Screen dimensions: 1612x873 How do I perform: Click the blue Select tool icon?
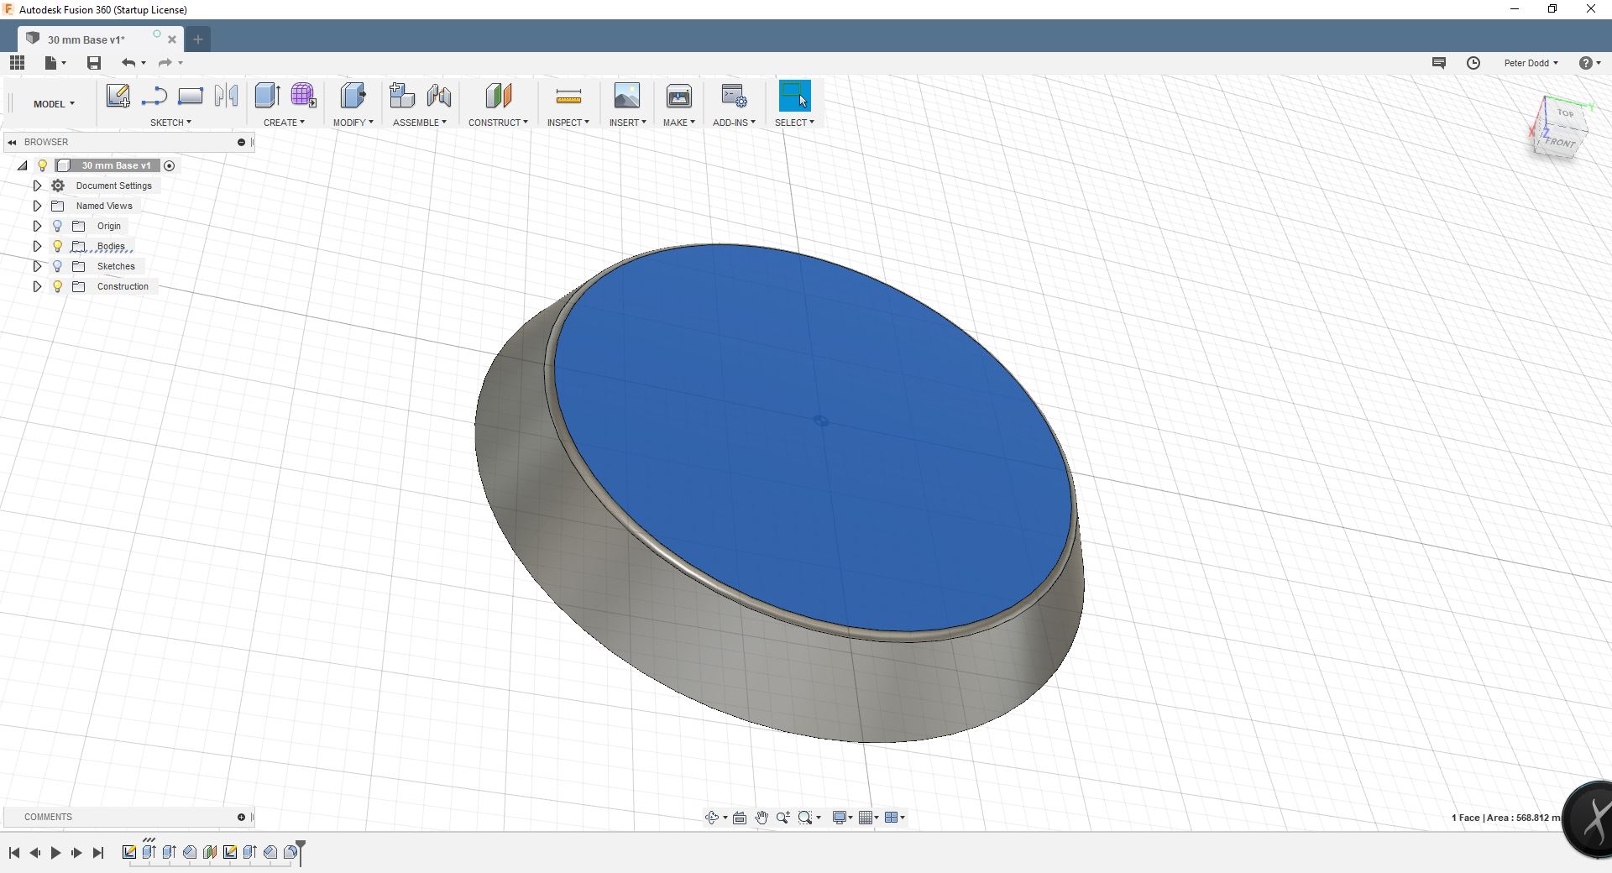coord(794,96)
